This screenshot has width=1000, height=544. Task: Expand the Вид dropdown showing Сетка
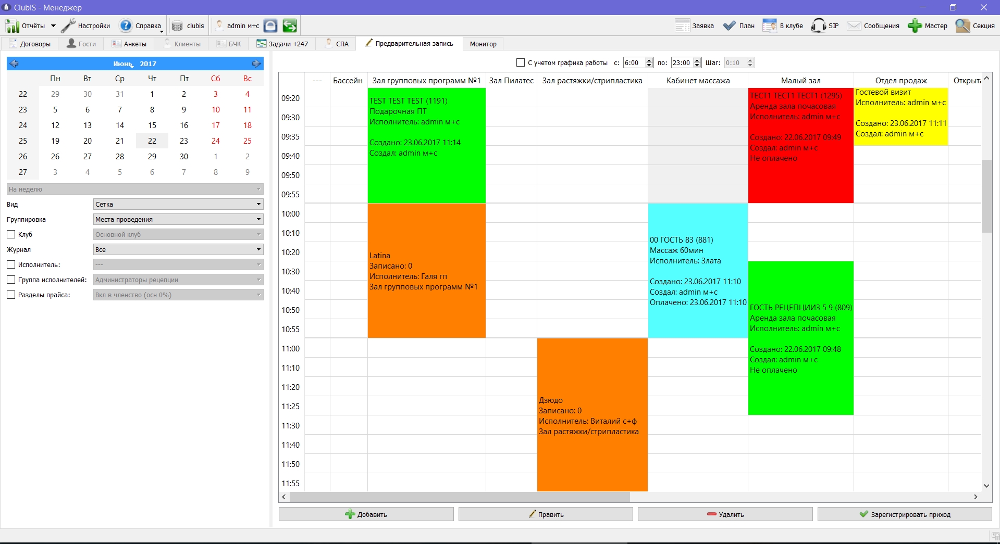pyautogui.click(x=178, y=204)
